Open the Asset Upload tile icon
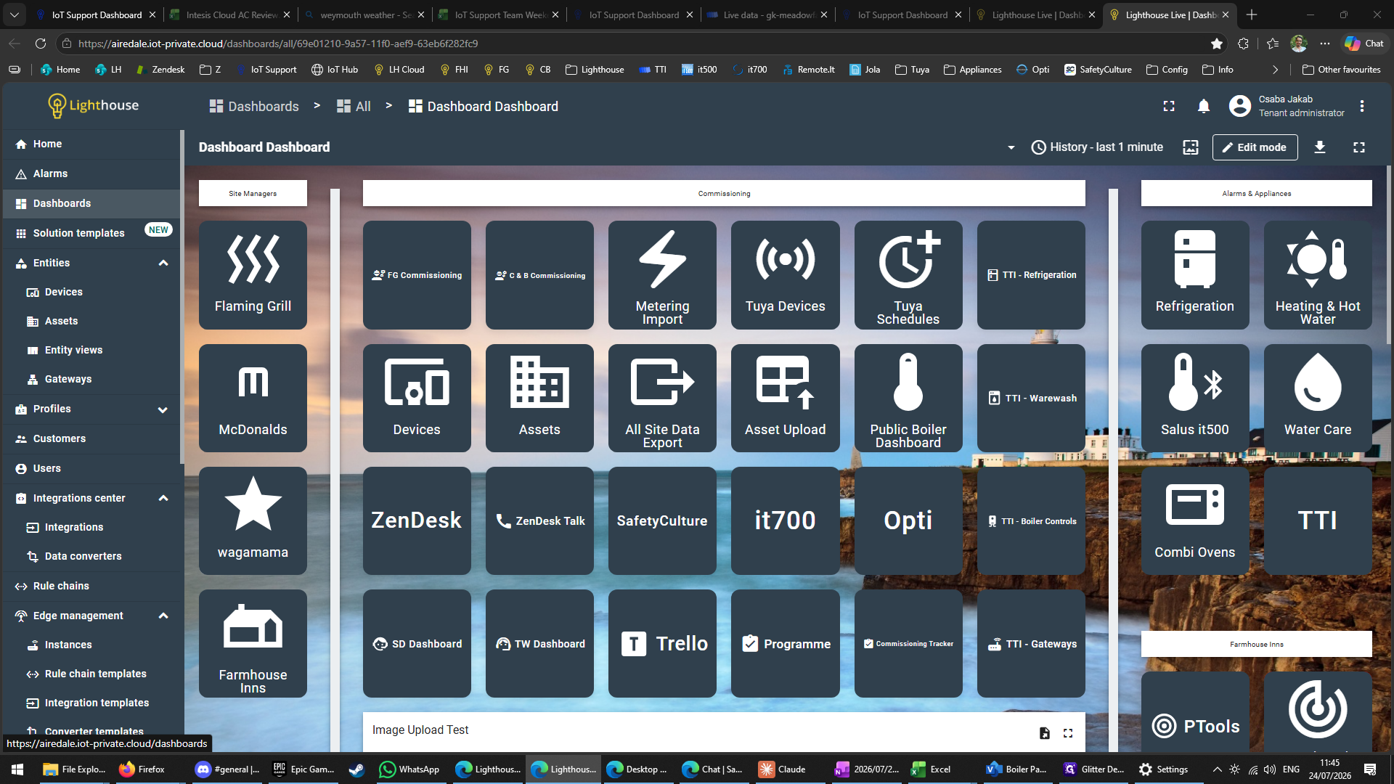 click(x=785, y=398)
